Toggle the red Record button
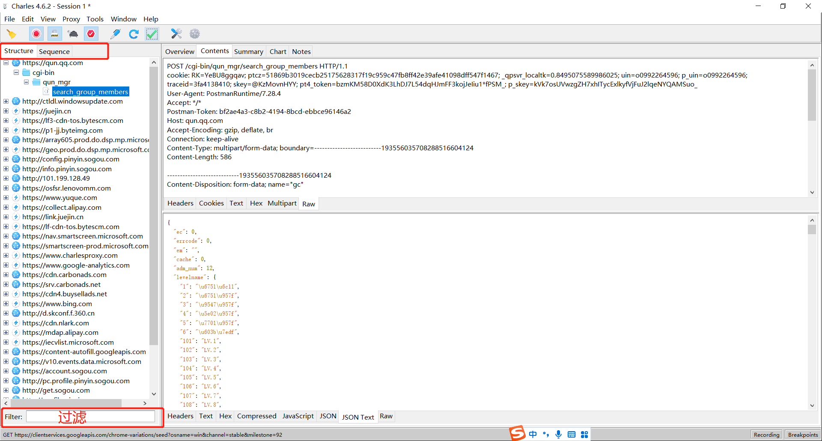822x441 pixels. tap(36, 34)
